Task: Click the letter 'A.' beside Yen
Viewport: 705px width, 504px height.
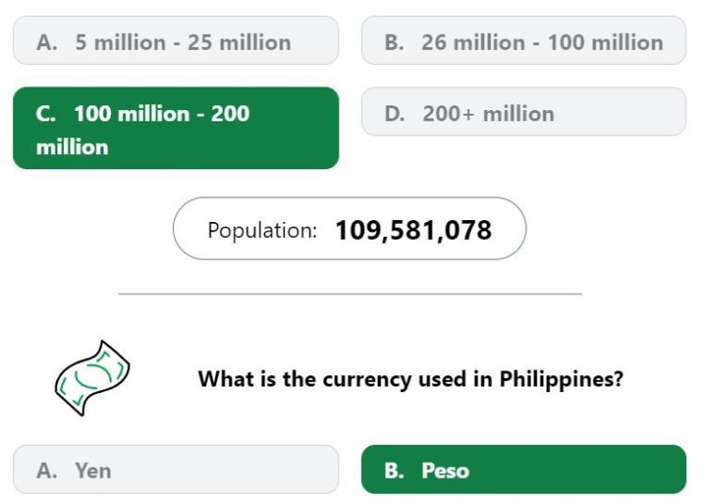Action: coord(47,471)
